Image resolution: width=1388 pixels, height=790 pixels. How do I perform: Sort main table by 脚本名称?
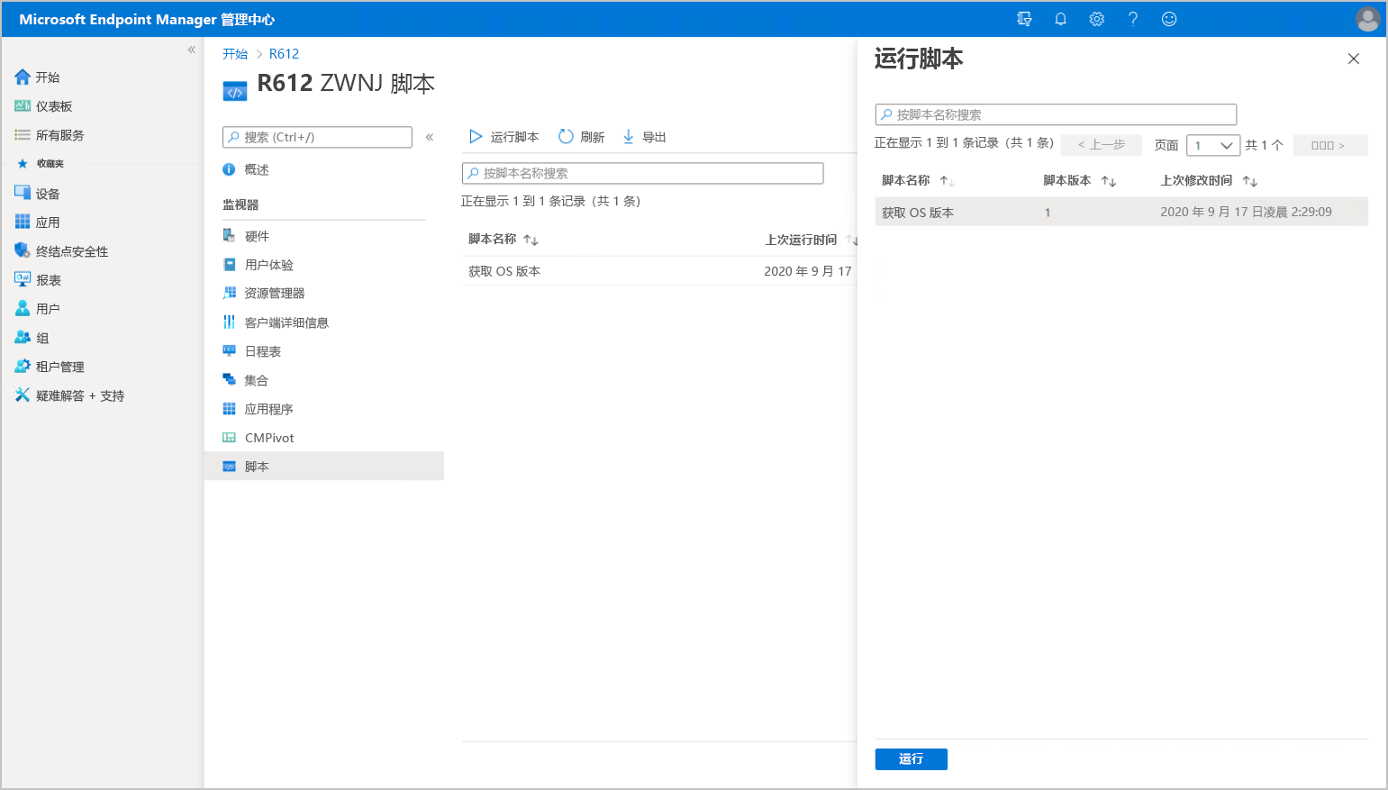(503, 240)
